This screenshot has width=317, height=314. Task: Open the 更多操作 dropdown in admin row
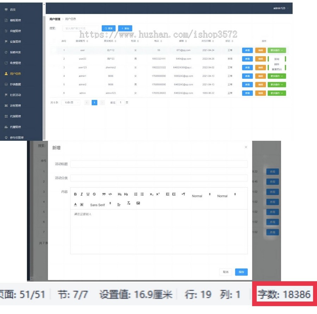coord(277,93)
